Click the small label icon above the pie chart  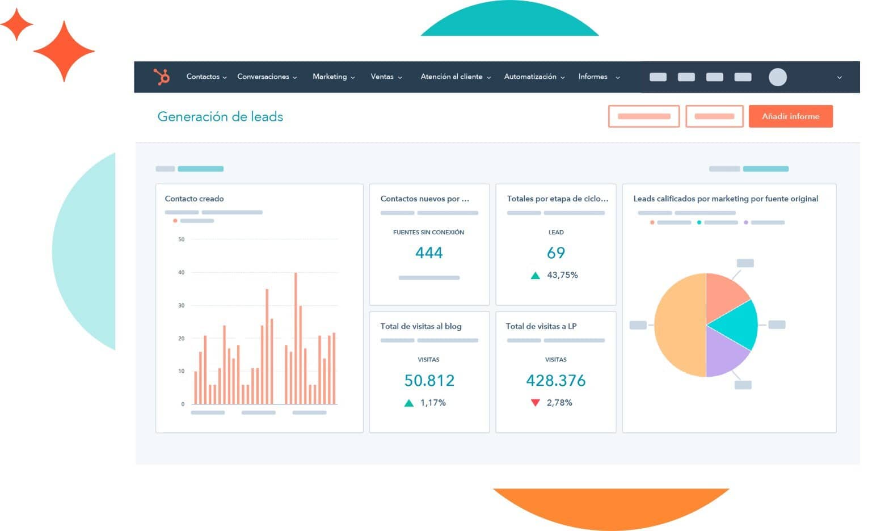pyautogui.click(x=745, y=262)
